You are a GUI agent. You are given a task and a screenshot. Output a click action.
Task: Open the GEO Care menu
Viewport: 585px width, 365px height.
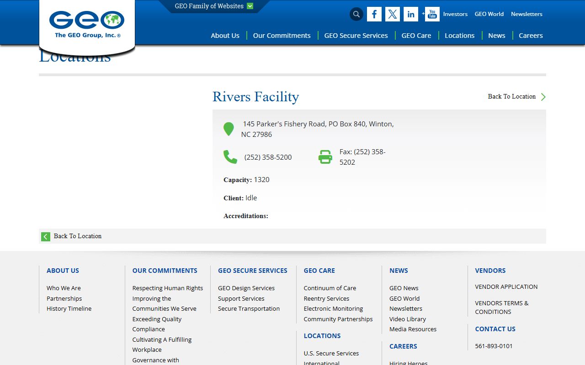pyautogui.click(x=416, y=36)
